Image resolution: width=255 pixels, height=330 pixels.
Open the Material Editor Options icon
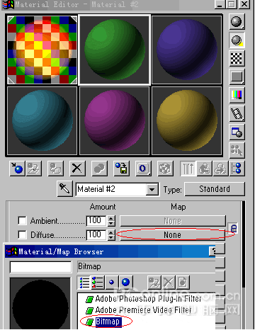pos(237,132)
